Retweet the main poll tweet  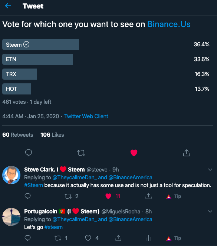pos(81,153)
